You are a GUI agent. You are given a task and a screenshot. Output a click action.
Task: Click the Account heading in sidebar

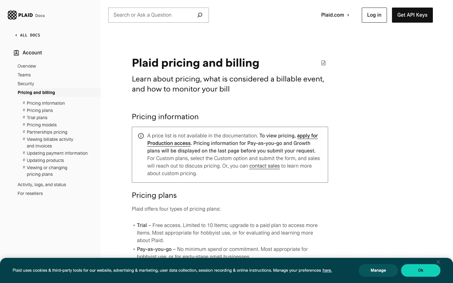point(32,53)
